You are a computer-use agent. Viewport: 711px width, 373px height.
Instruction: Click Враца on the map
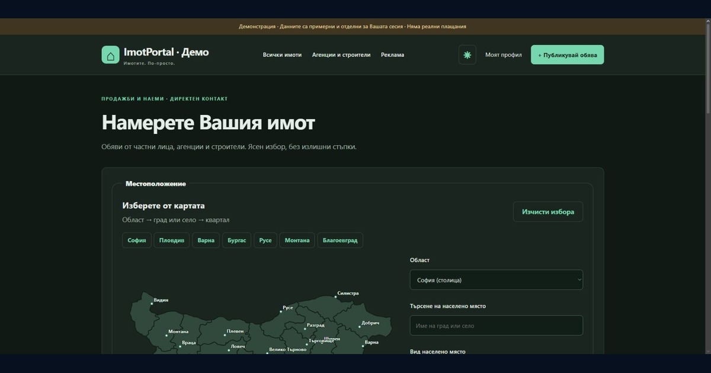(189, 343)
